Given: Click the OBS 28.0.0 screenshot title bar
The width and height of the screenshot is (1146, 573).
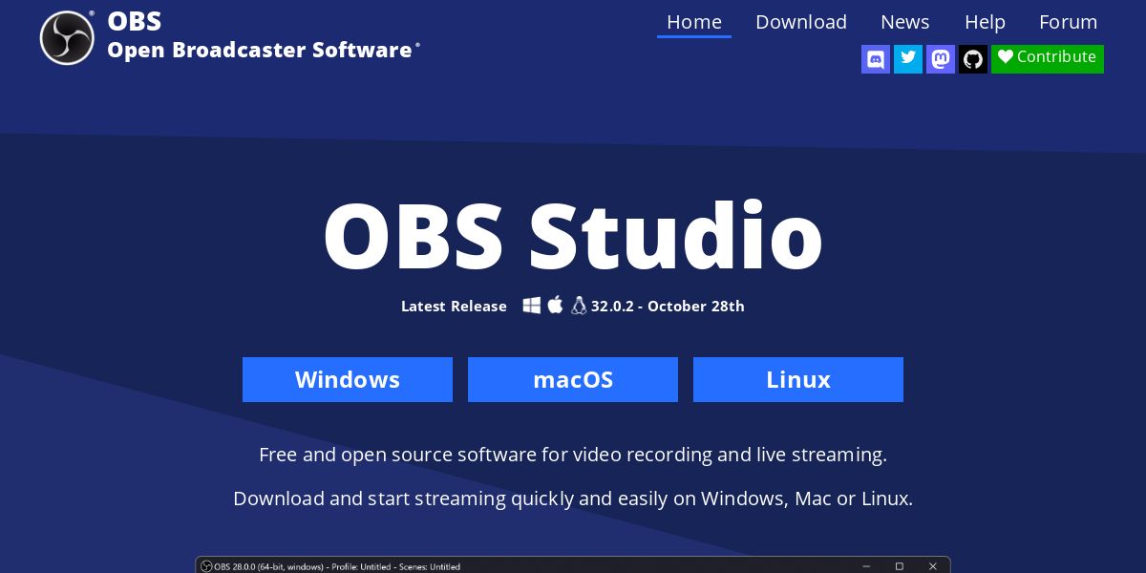Looking at the screenshot, I should pos(573,565).
